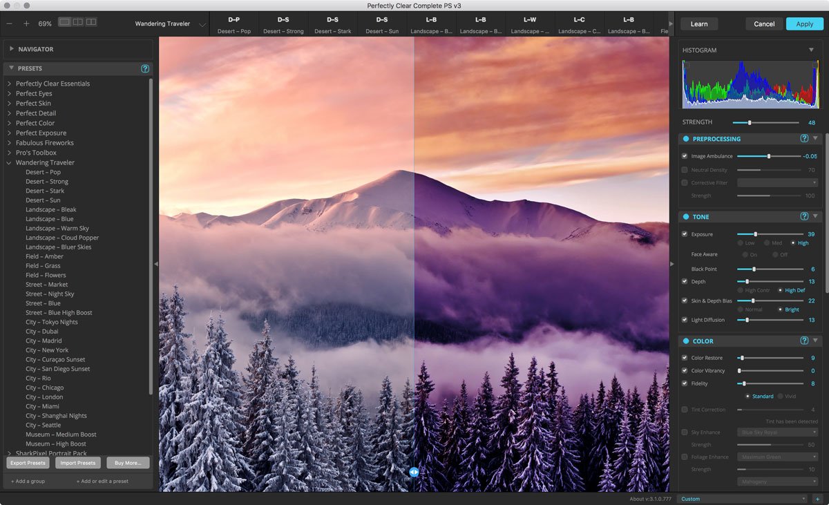Open Color section help icon

804,341
